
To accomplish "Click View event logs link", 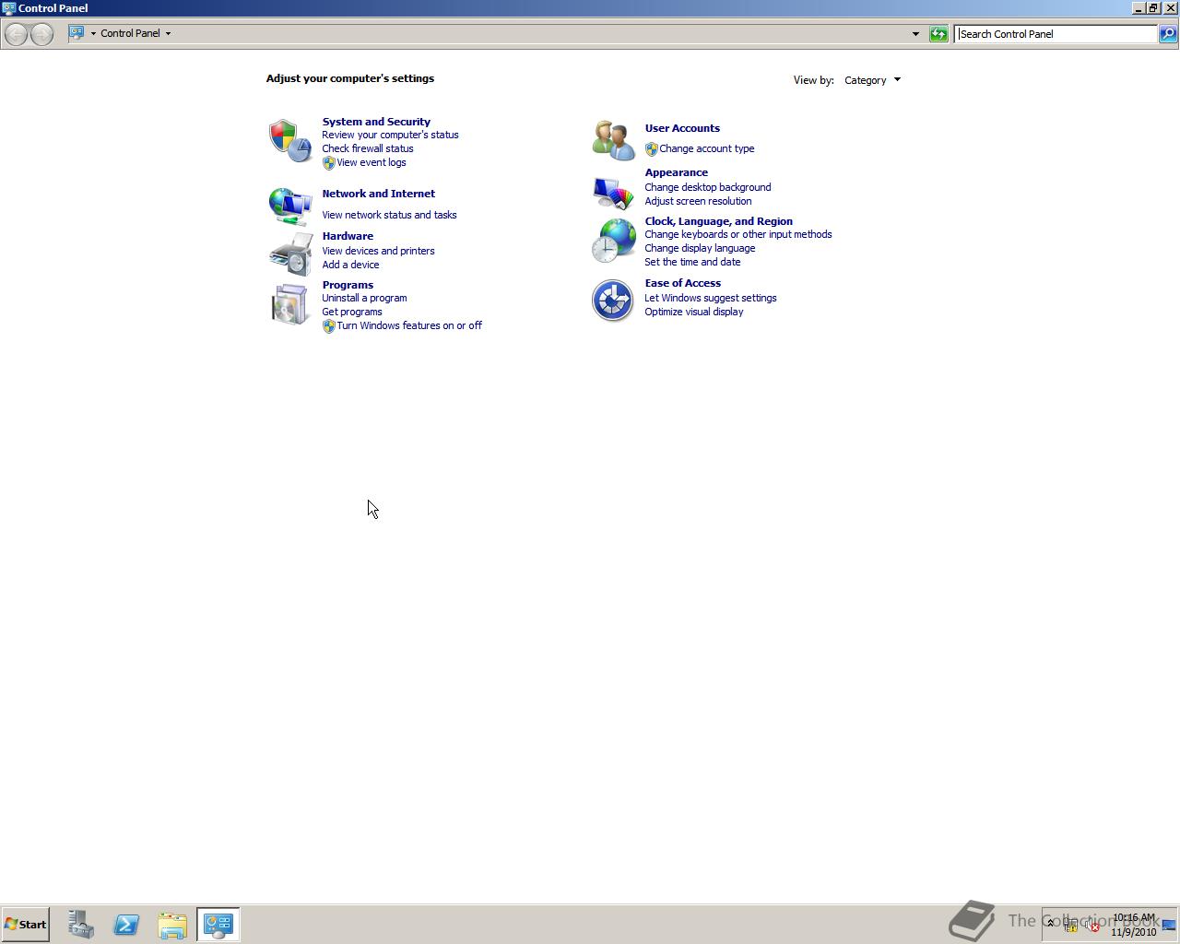I will [x=372, y=162].
